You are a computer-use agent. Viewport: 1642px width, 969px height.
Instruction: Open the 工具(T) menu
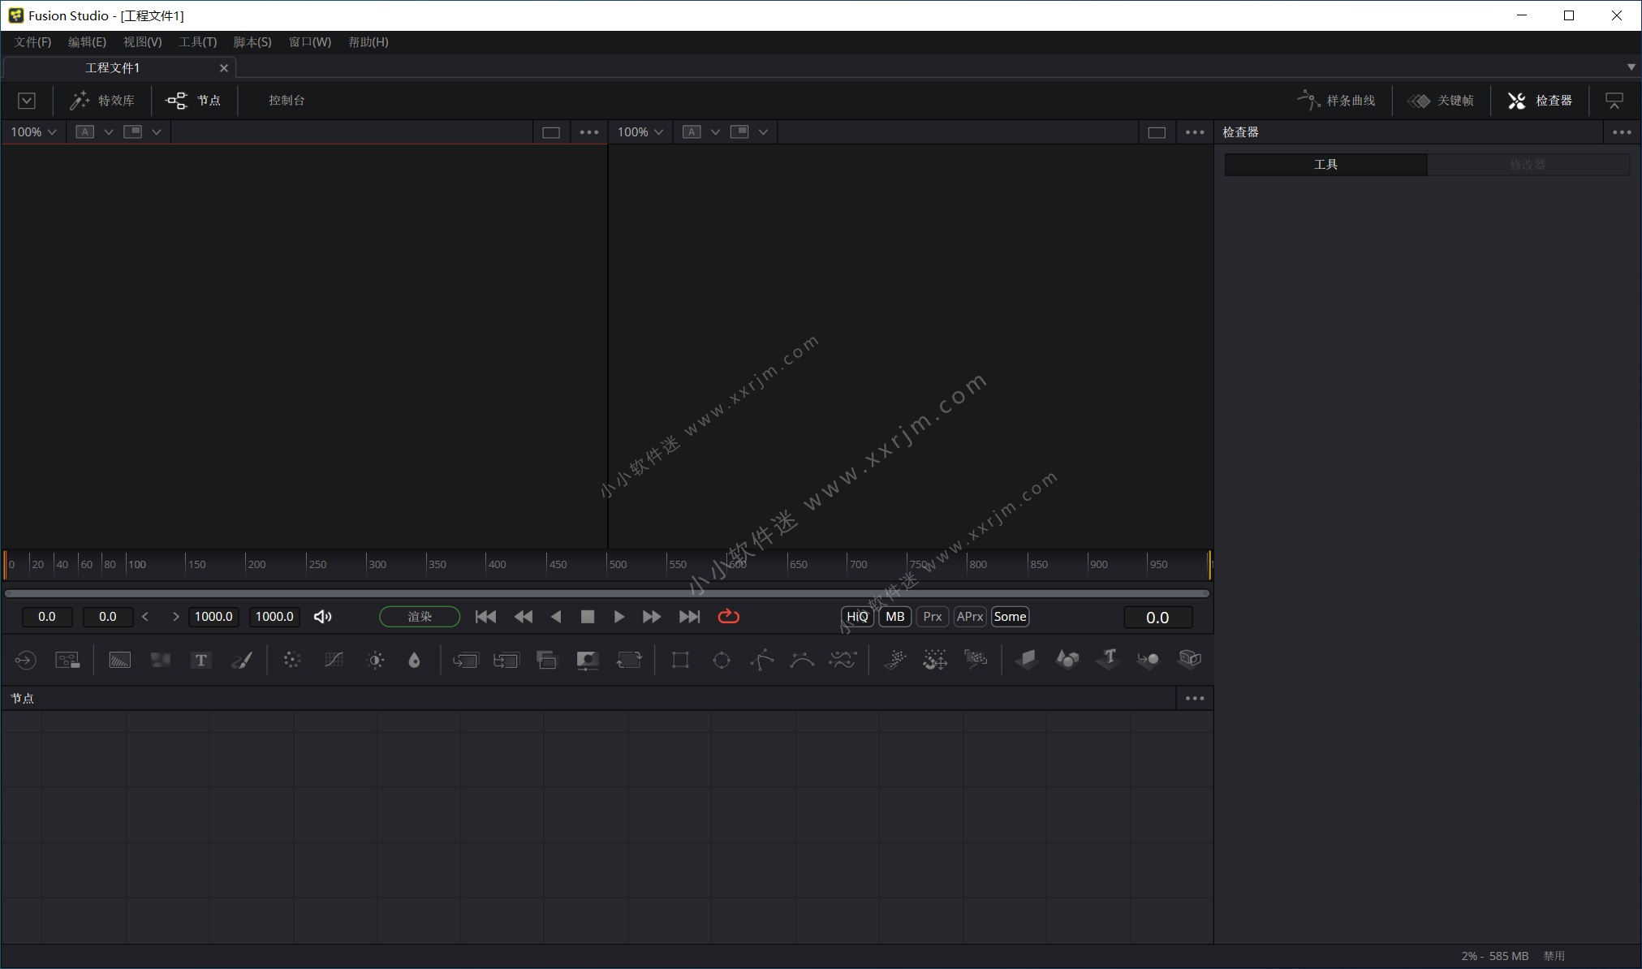click(x=197, y=42)
